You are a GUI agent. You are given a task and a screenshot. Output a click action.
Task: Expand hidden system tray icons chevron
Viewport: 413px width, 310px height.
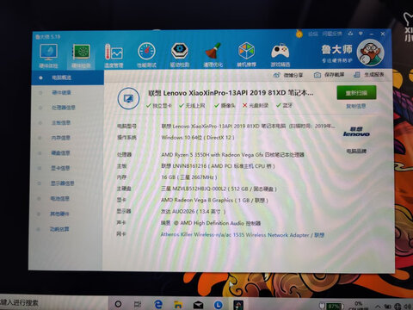(x=379, y=307)
